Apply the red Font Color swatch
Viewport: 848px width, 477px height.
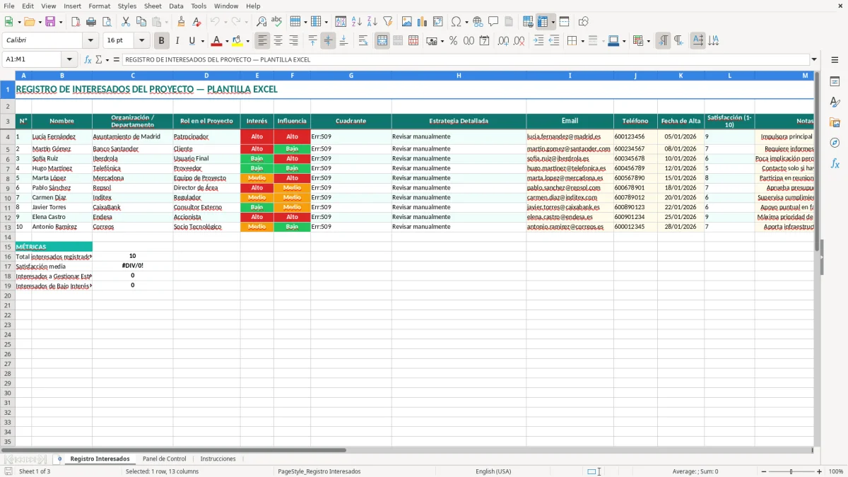point(217,41)
